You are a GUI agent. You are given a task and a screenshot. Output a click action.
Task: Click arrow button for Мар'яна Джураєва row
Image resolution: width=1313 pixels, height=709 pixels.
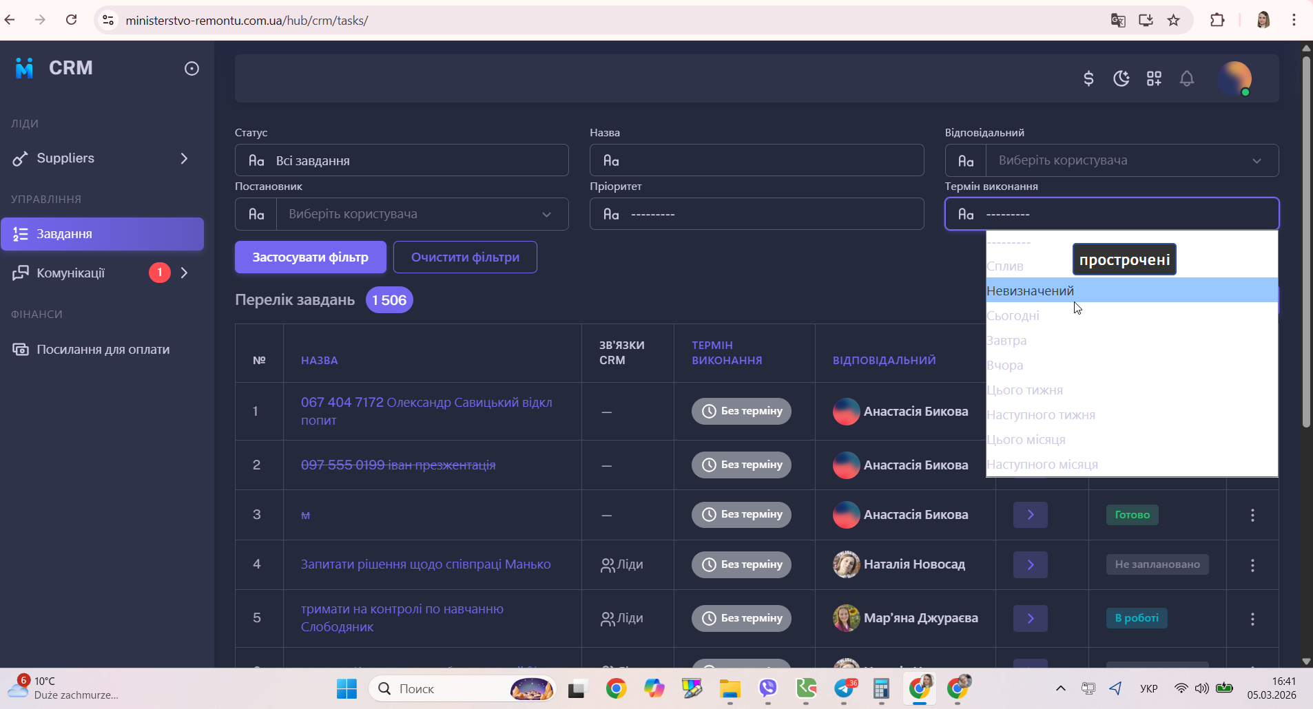click(1031, 618)
